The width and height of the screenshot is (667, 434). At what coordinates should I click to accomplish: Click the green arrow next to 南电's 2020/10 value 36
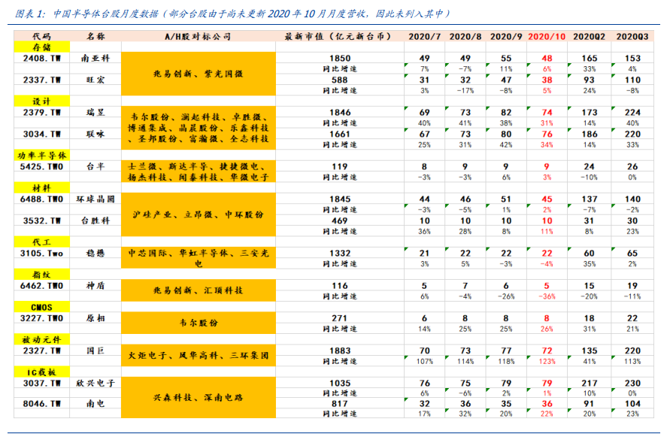528,410
